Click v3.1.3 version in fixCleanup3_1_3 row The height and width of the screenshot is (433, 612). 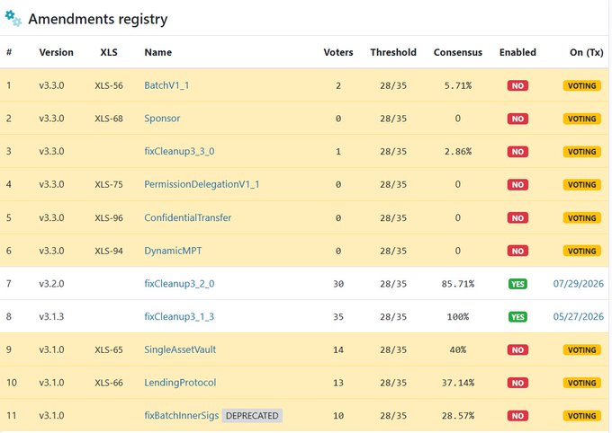[x=51, y=316]
